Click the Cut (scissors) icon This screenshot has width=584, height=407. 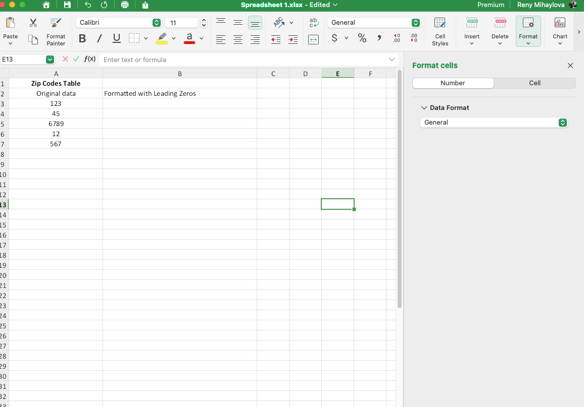[x=32, y=23]
